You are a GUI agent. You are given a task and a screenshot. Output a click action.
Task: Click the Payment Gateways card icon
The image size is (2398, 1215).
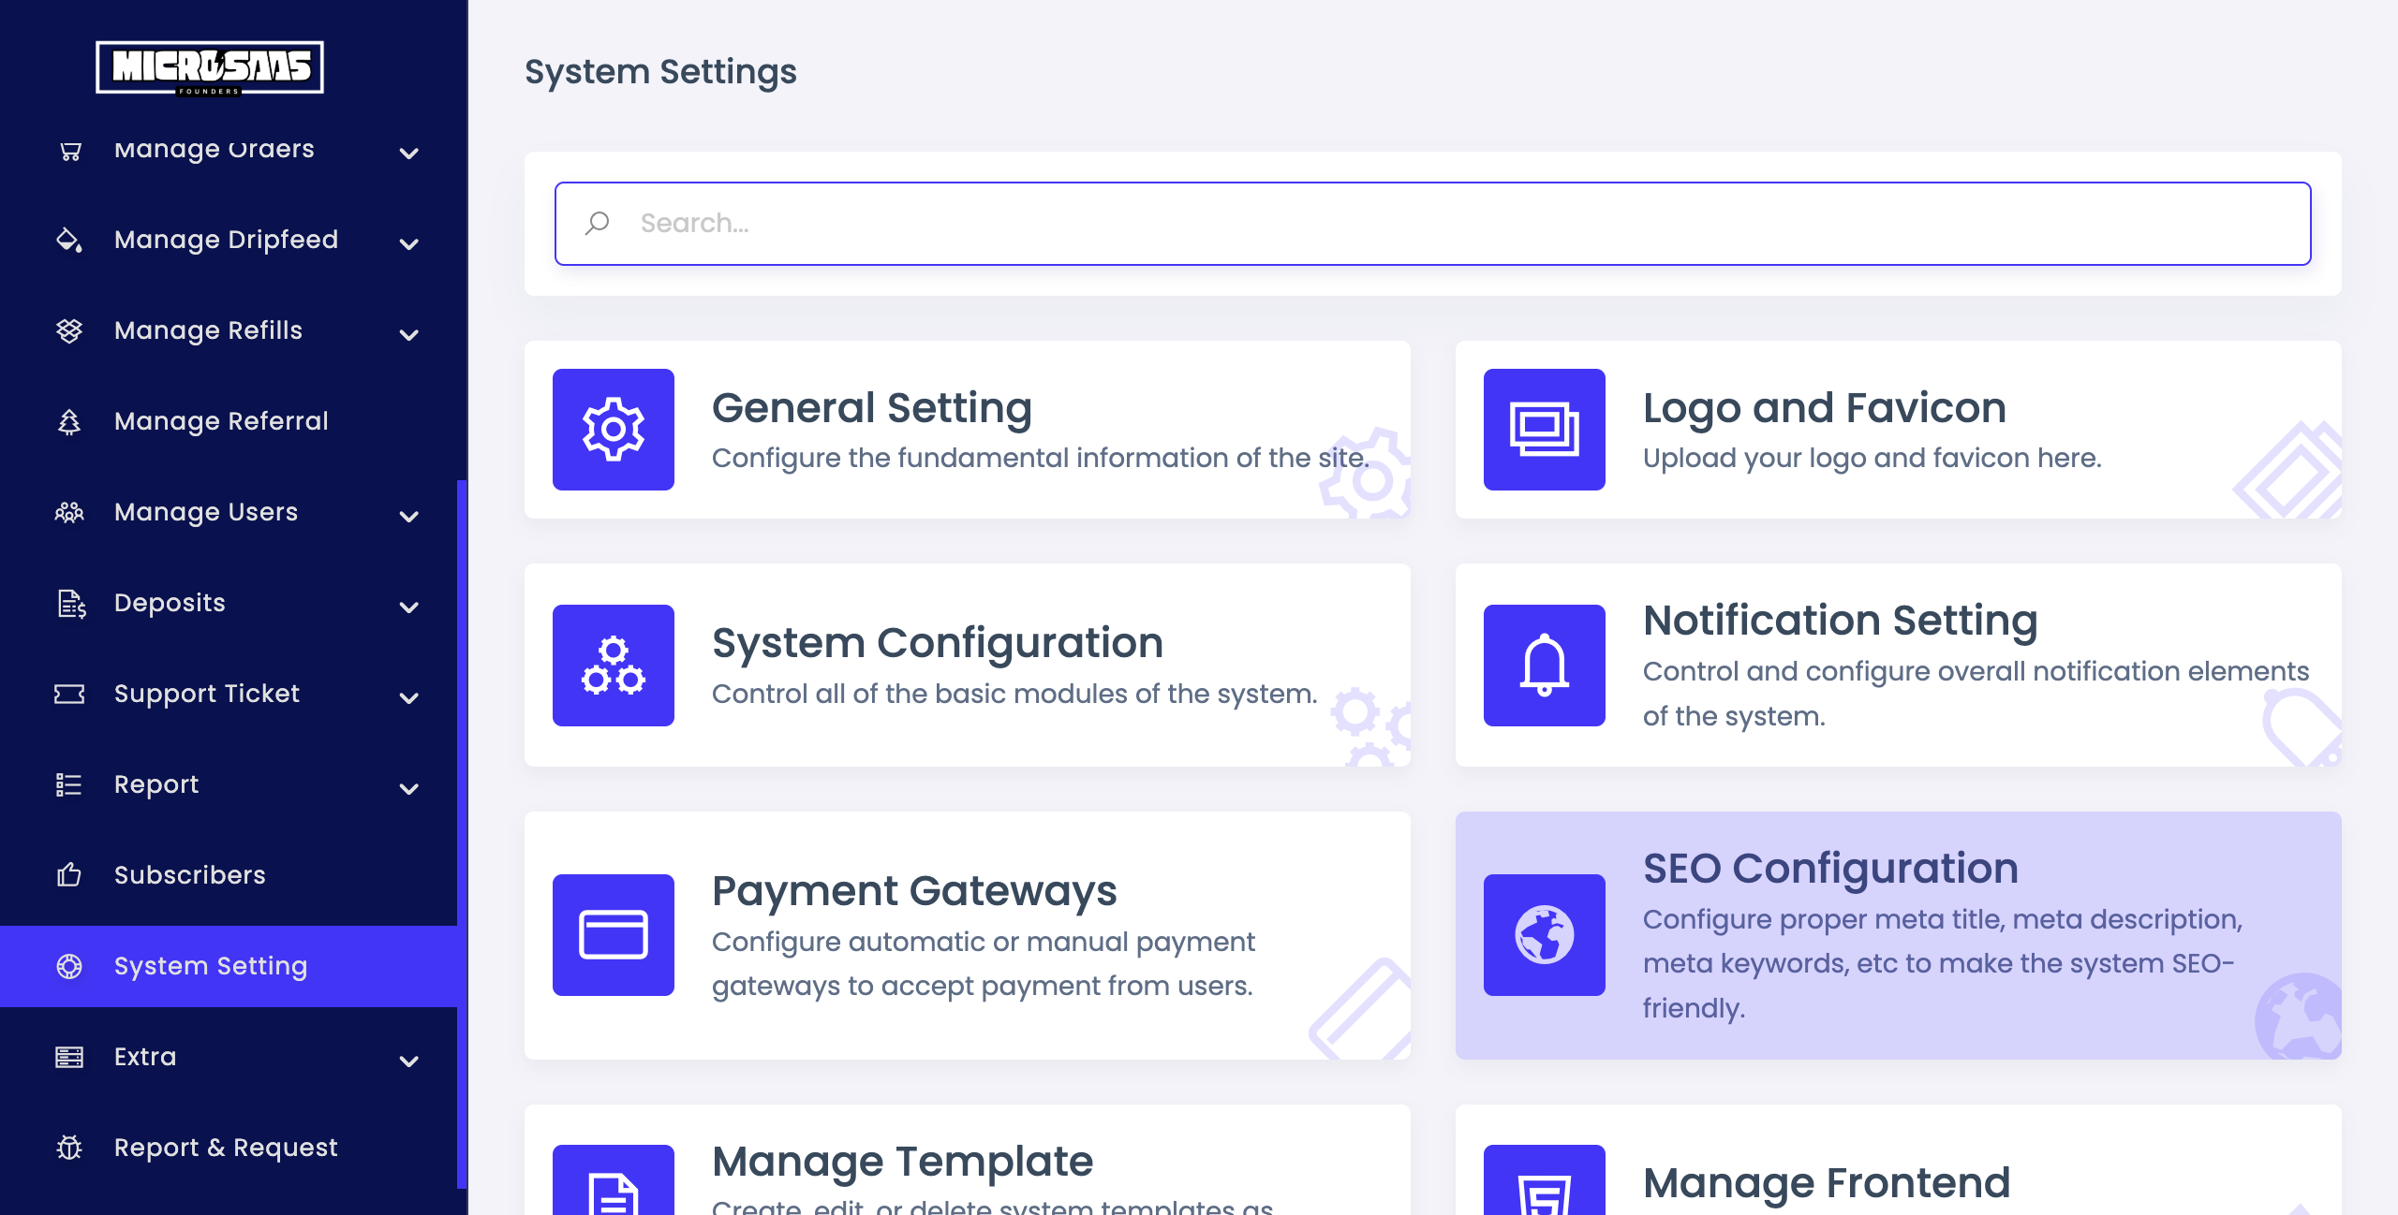click(x=613, y=935)
